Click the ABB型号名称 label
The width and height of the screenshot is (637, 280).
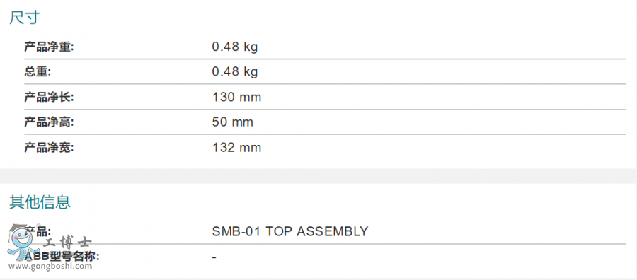(x=62, y=257)
